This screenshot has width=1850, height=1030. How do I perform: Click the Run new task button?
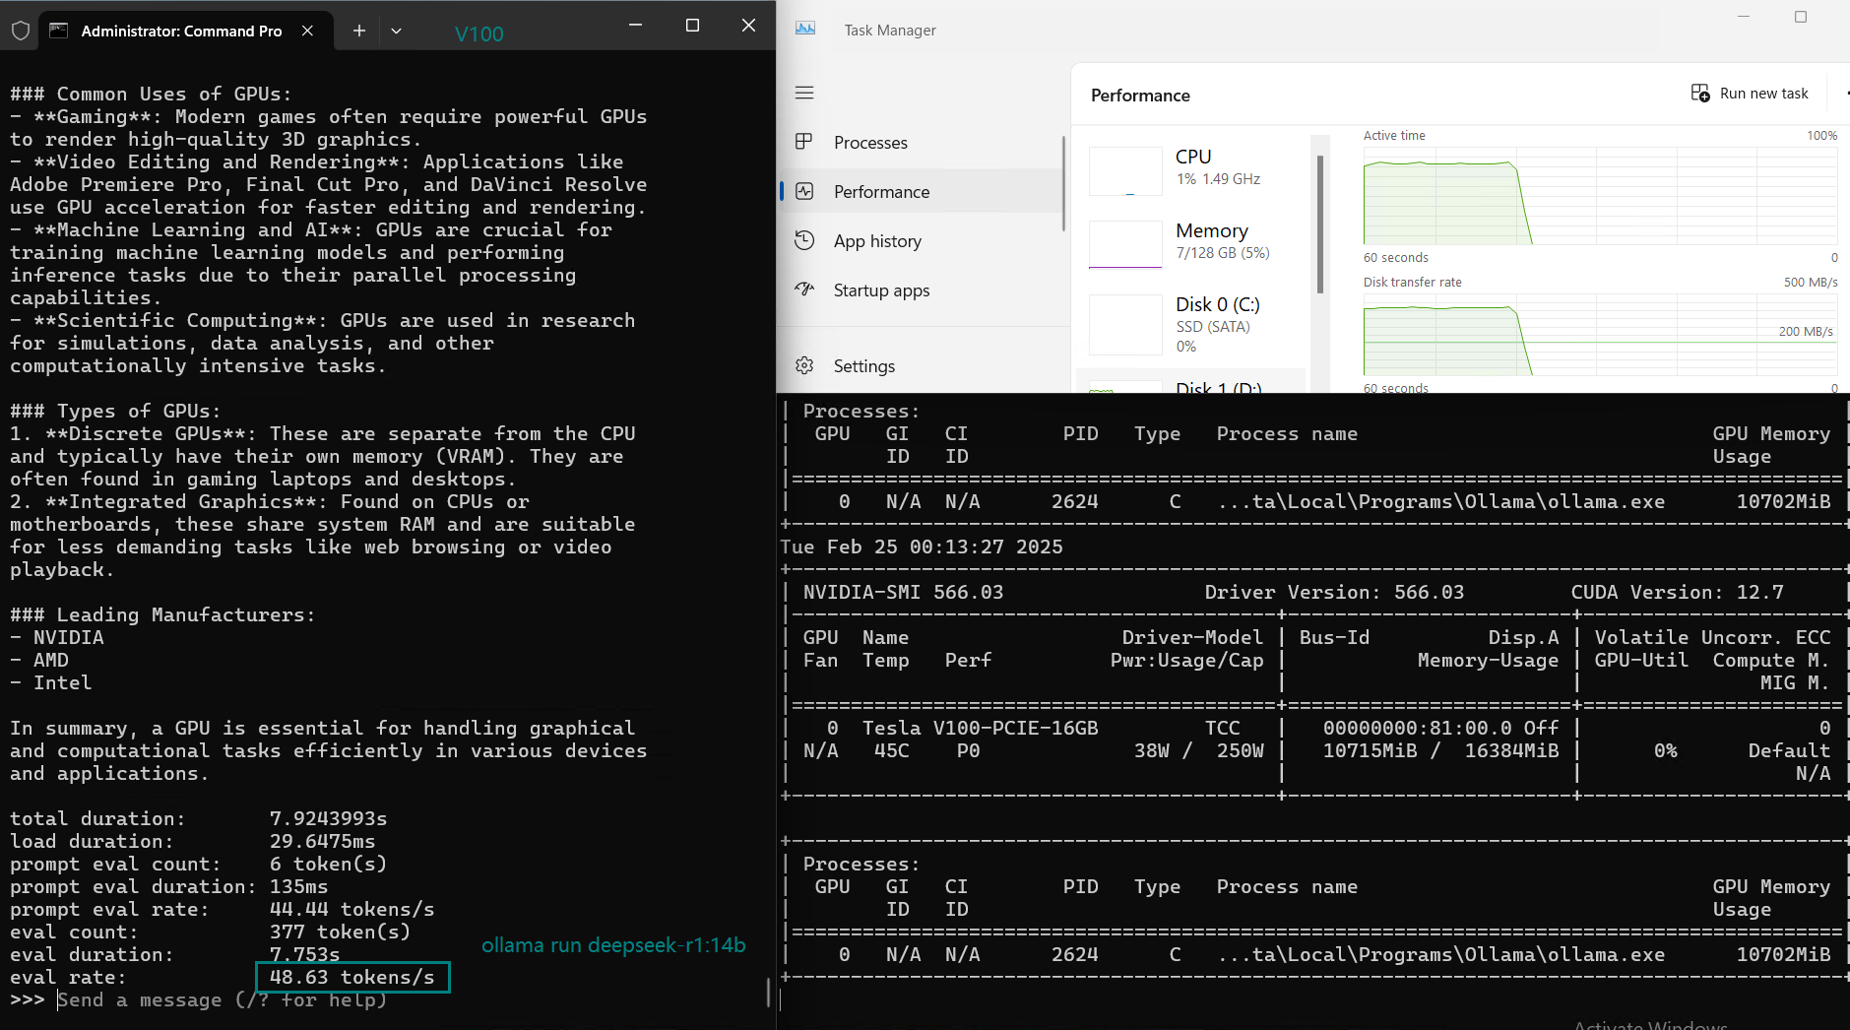(1751, 94)
